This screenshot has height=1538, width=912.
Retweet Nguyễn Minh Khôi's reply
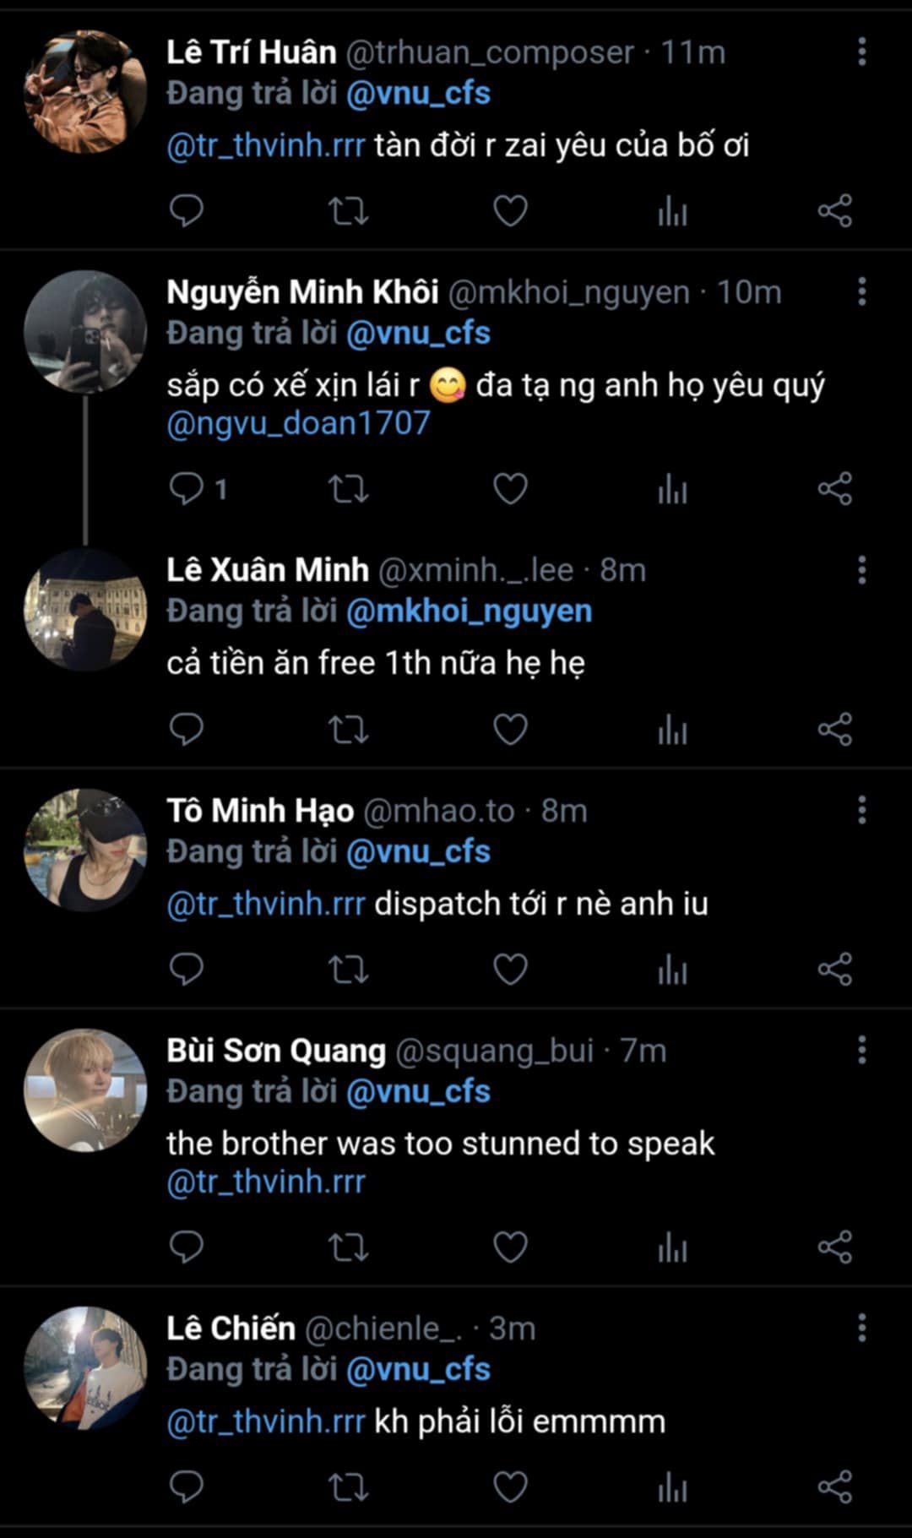pos(348,489)
